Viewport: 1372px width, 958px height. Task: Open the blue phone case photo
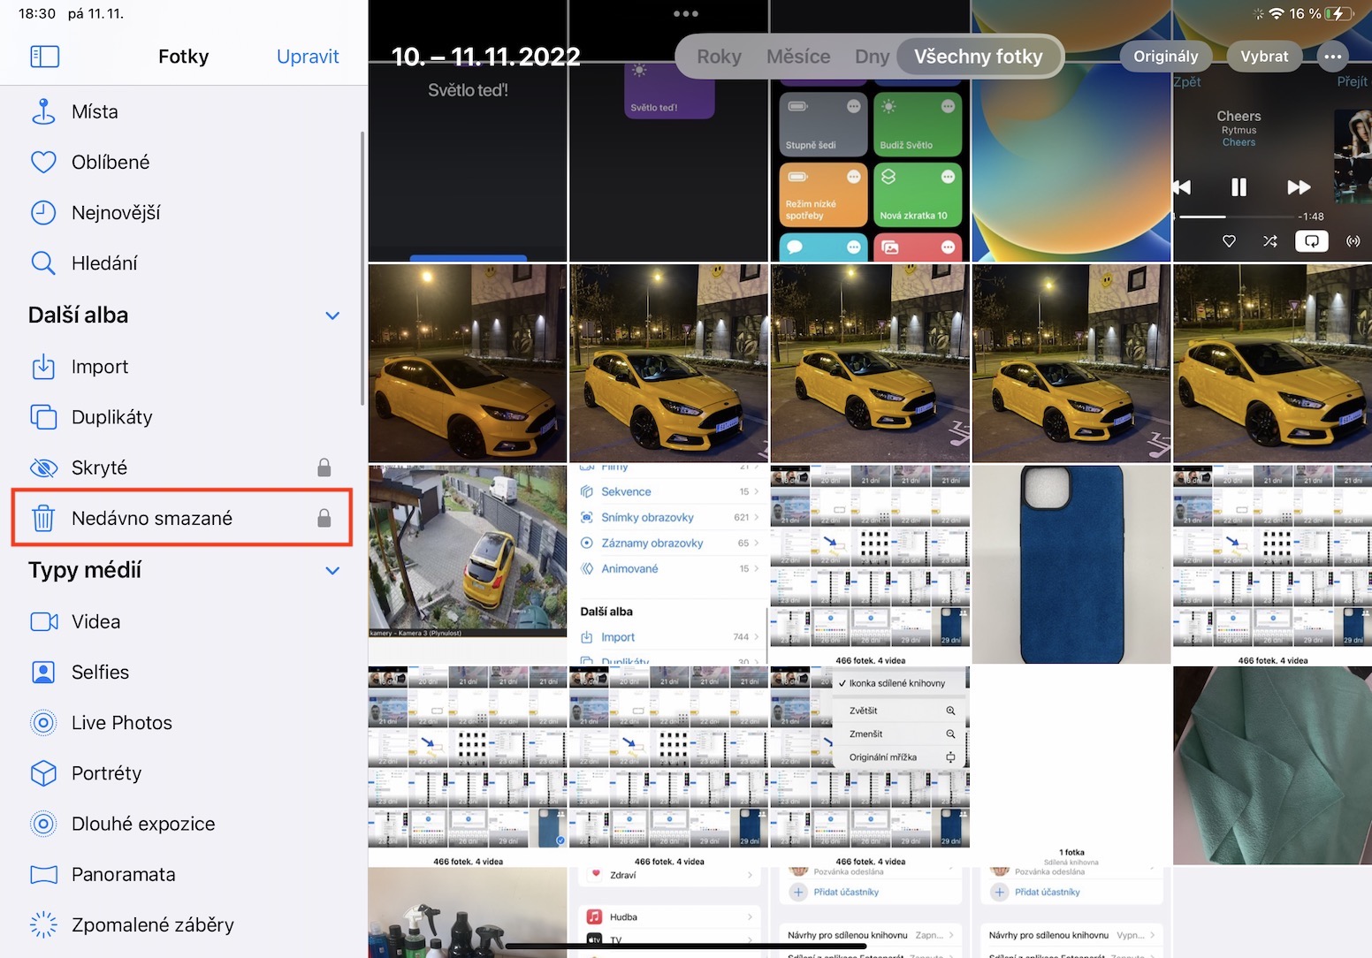click(1071, 565)
